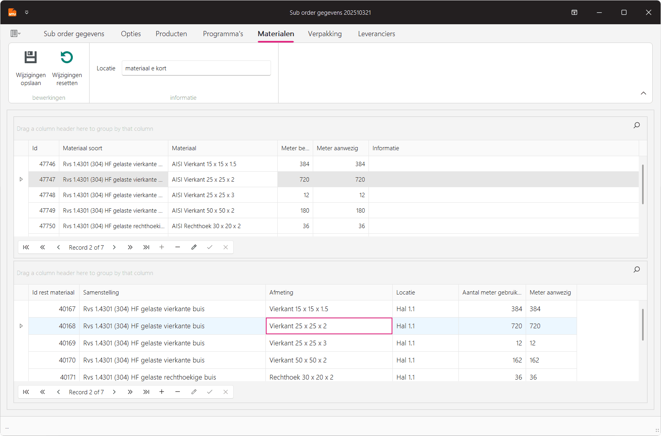
Task: Sort by the Materiaal soort column header
Action: click(82, 148)
